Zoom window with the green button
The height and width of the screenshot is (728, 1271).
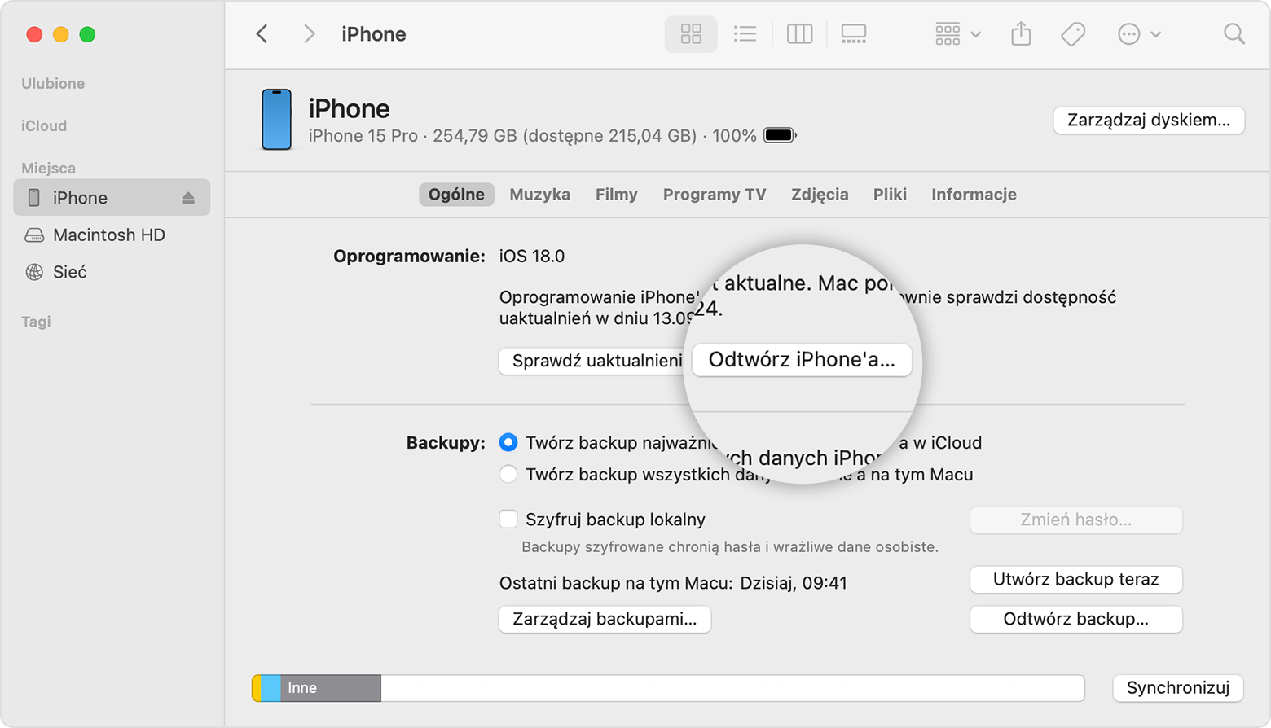pyautogui.click(x=88, y=34)
